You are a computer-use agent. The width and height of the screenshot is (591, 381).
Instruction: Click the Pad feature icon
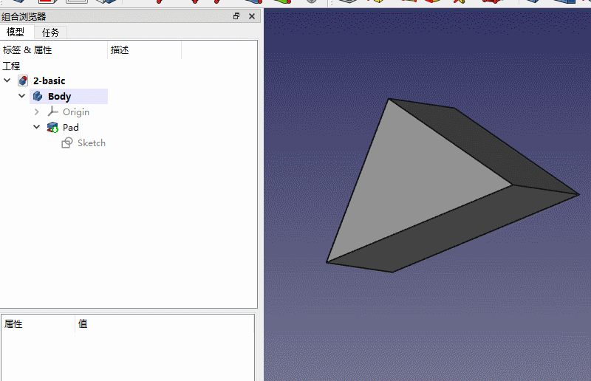[x=52, y=127]
